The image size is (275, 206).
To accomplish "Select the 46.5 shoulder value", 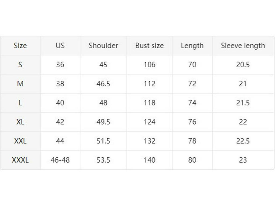I will point(103,84).
